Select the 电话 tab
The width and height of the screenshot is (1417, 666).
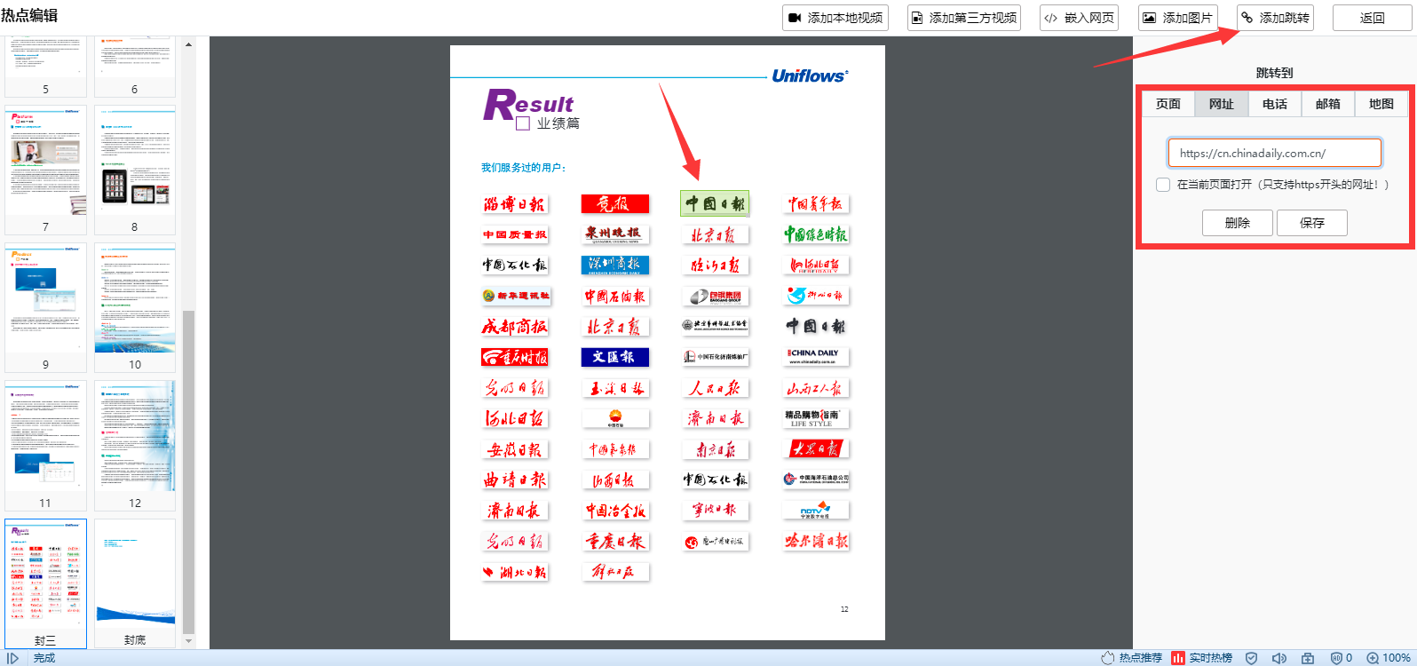tap(1275, 104)
